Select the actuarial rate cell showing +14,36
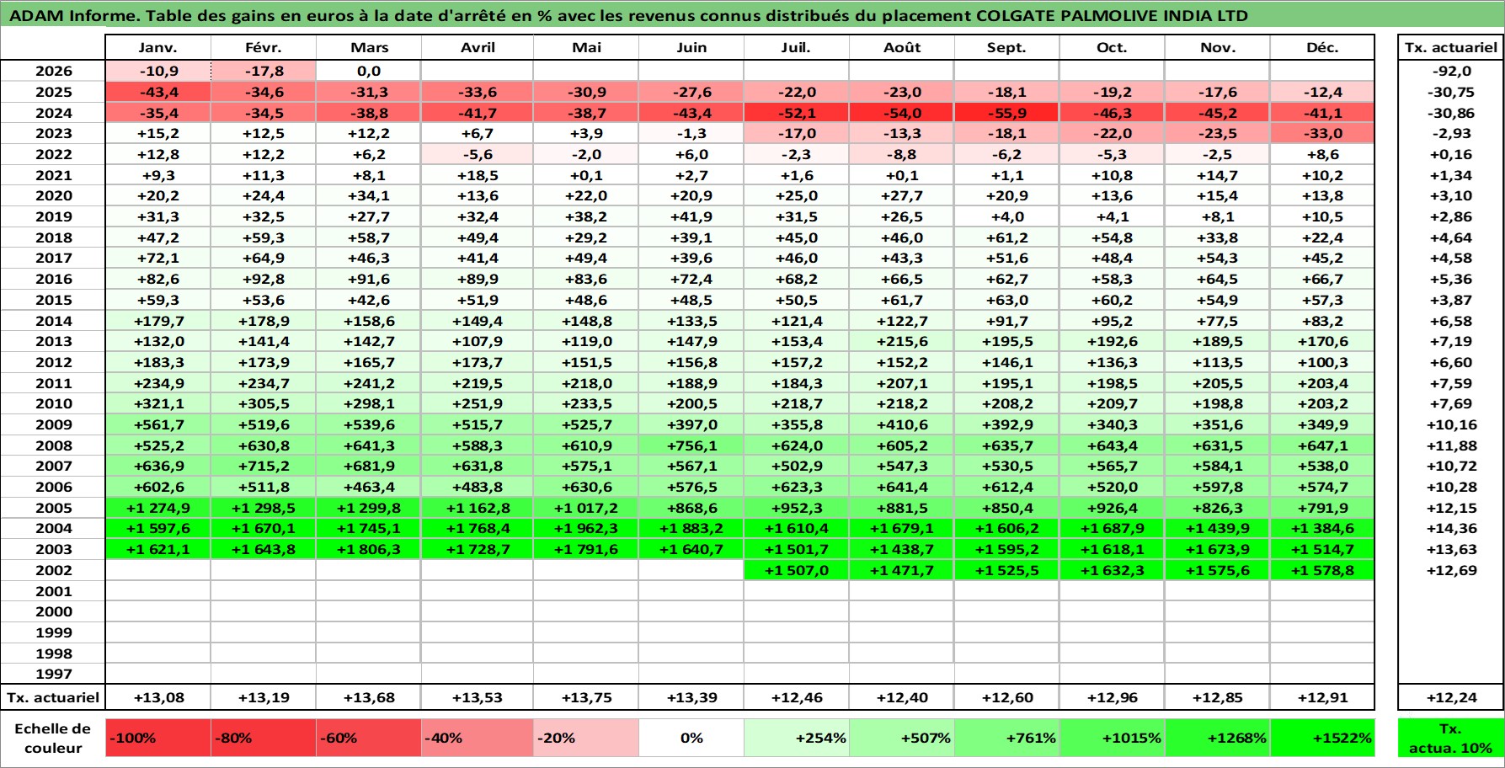Image resolution: width=1505 pixels, height=768 pixels. click(x=1450, y=528)
